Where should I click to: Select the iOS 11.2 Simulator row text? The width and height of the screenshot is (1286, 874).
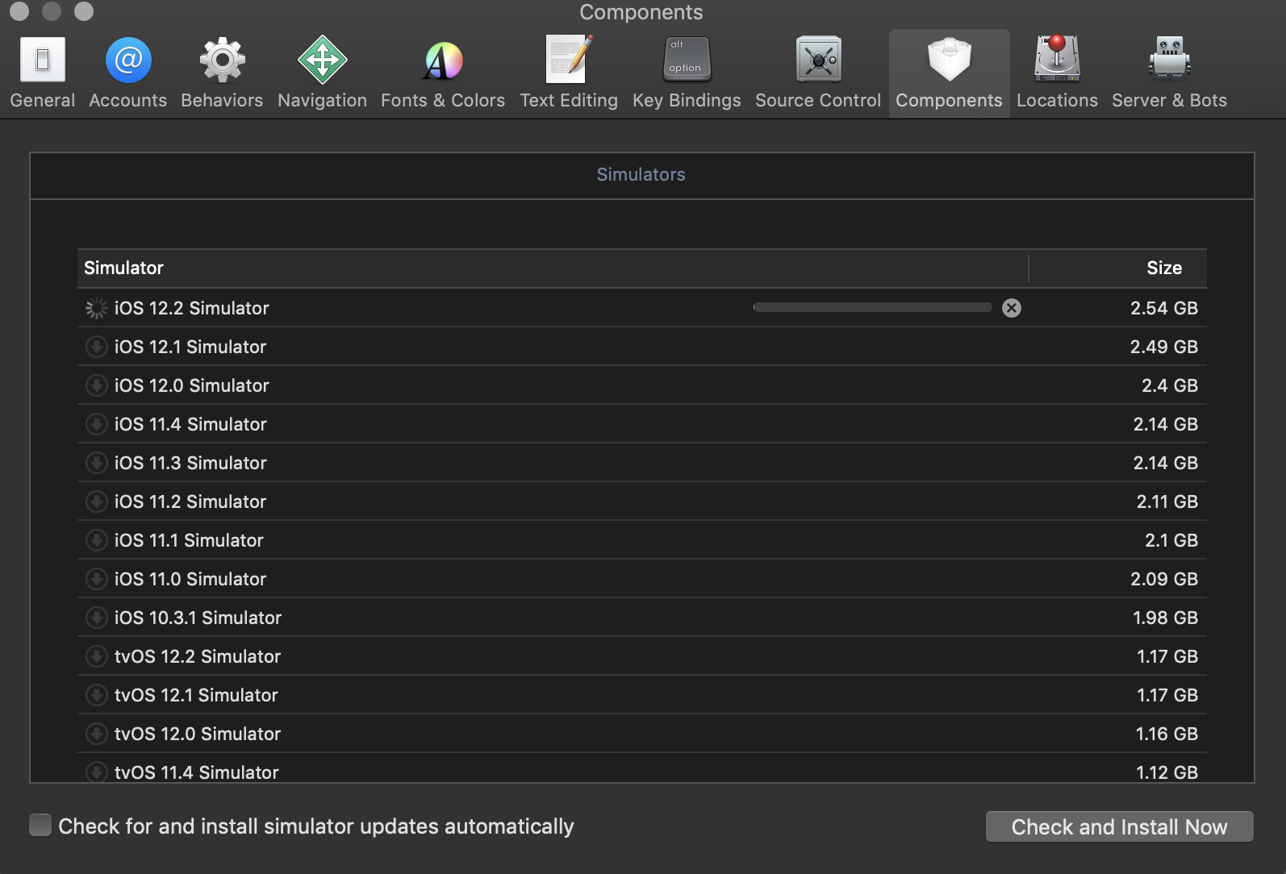[190, 502]
